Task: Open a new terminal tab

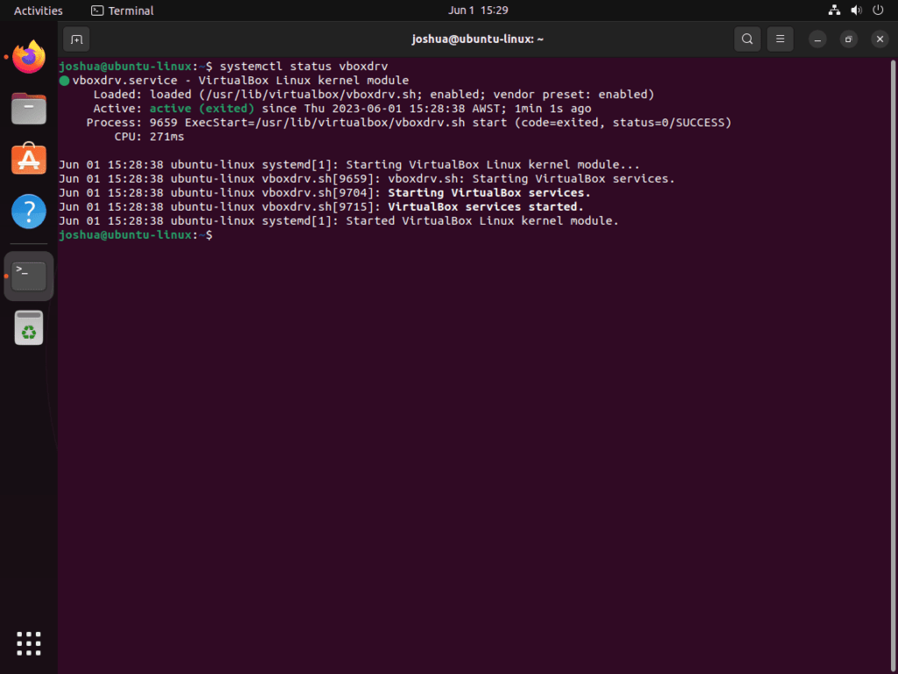Action: 75,39
